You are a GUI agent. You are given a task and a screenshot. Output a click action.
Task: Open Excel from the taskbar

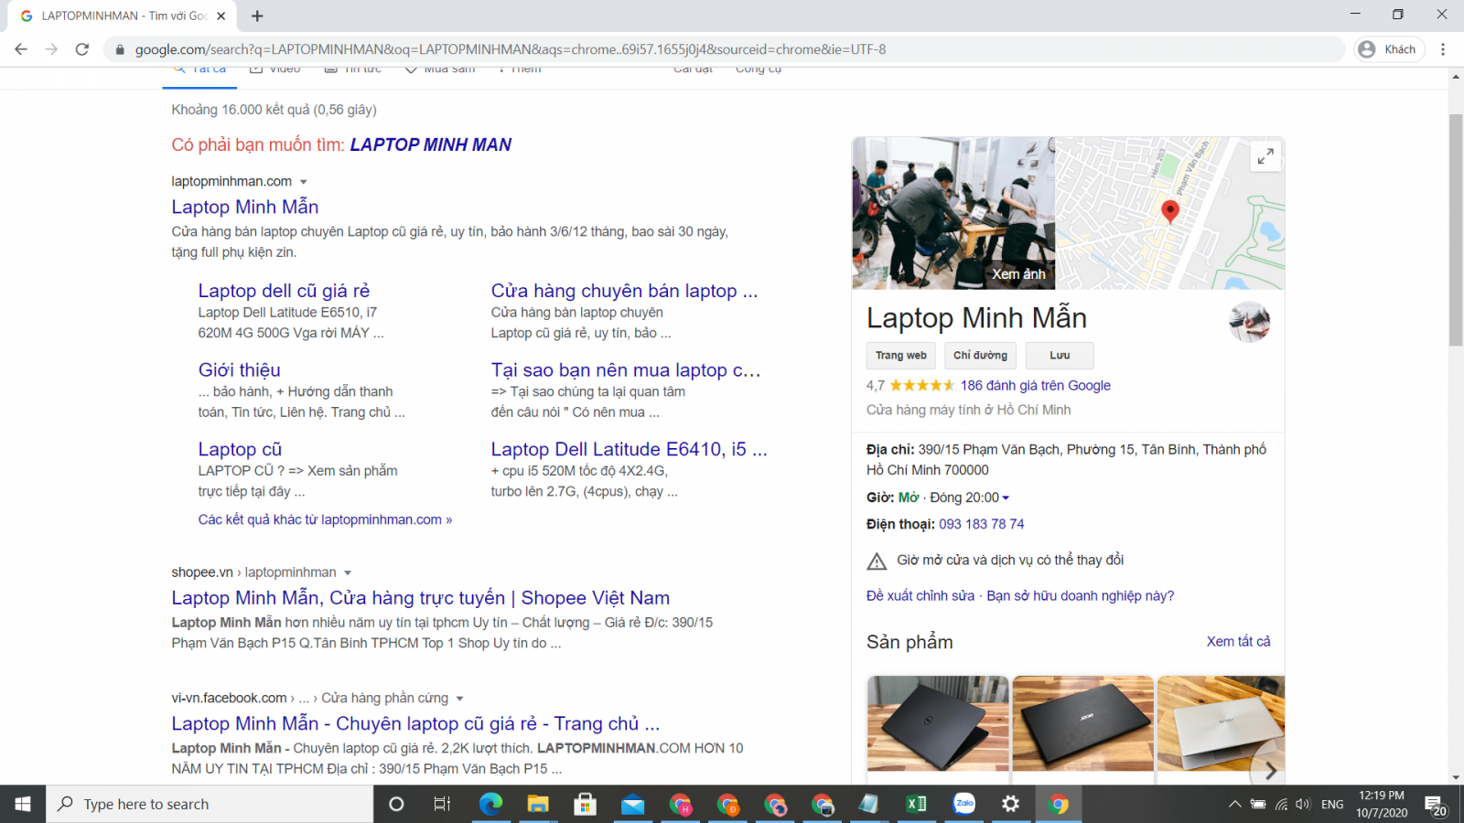916,804
